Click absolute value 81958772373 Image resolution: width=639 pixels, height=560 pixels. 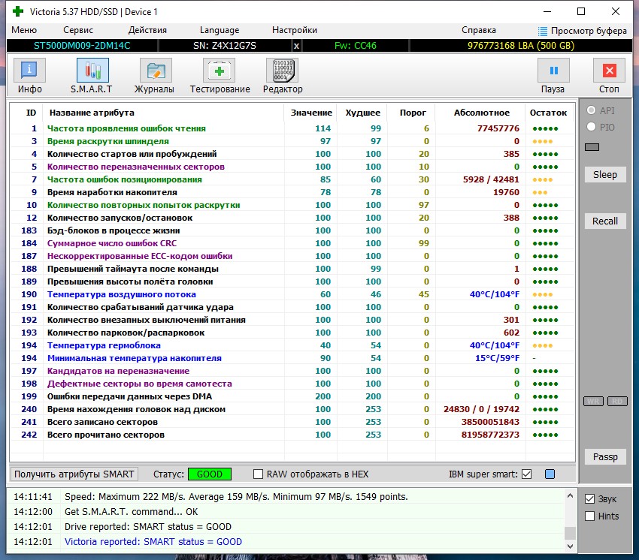[490, 435]
